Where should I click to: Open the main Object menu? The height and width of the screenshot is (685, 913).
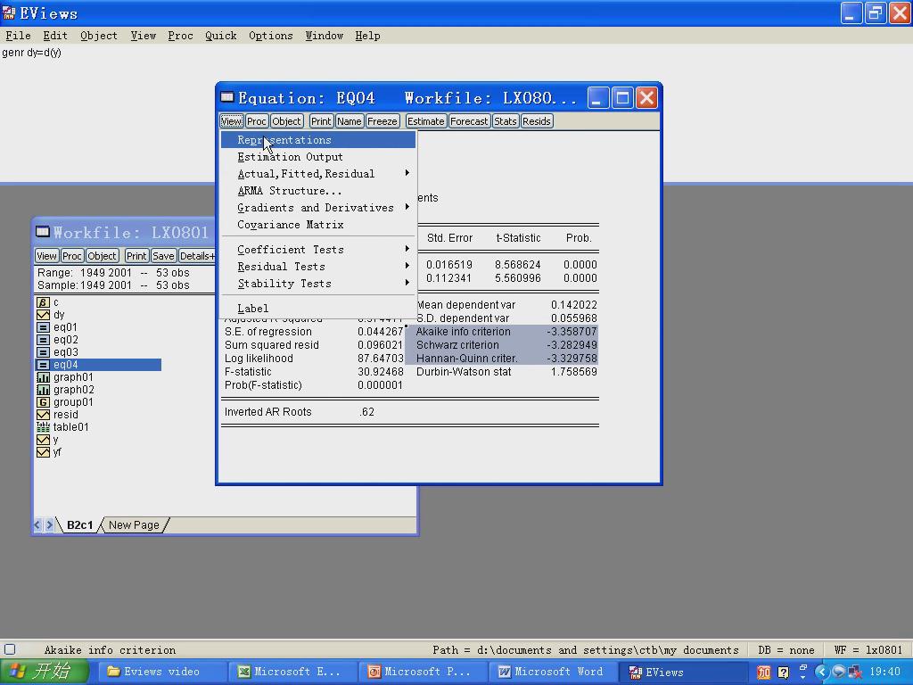pyautogui.click(x=98, y=36)
